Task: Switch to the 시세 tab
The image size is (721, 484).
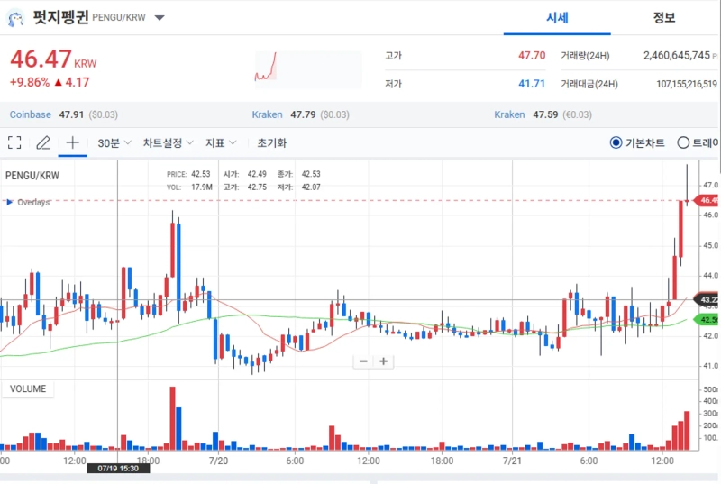Action: (558, 17)
